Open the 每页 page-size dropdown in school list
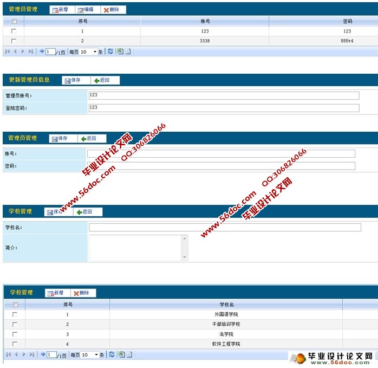The width and height of the screenshot is (378, 368). (95, 355)
